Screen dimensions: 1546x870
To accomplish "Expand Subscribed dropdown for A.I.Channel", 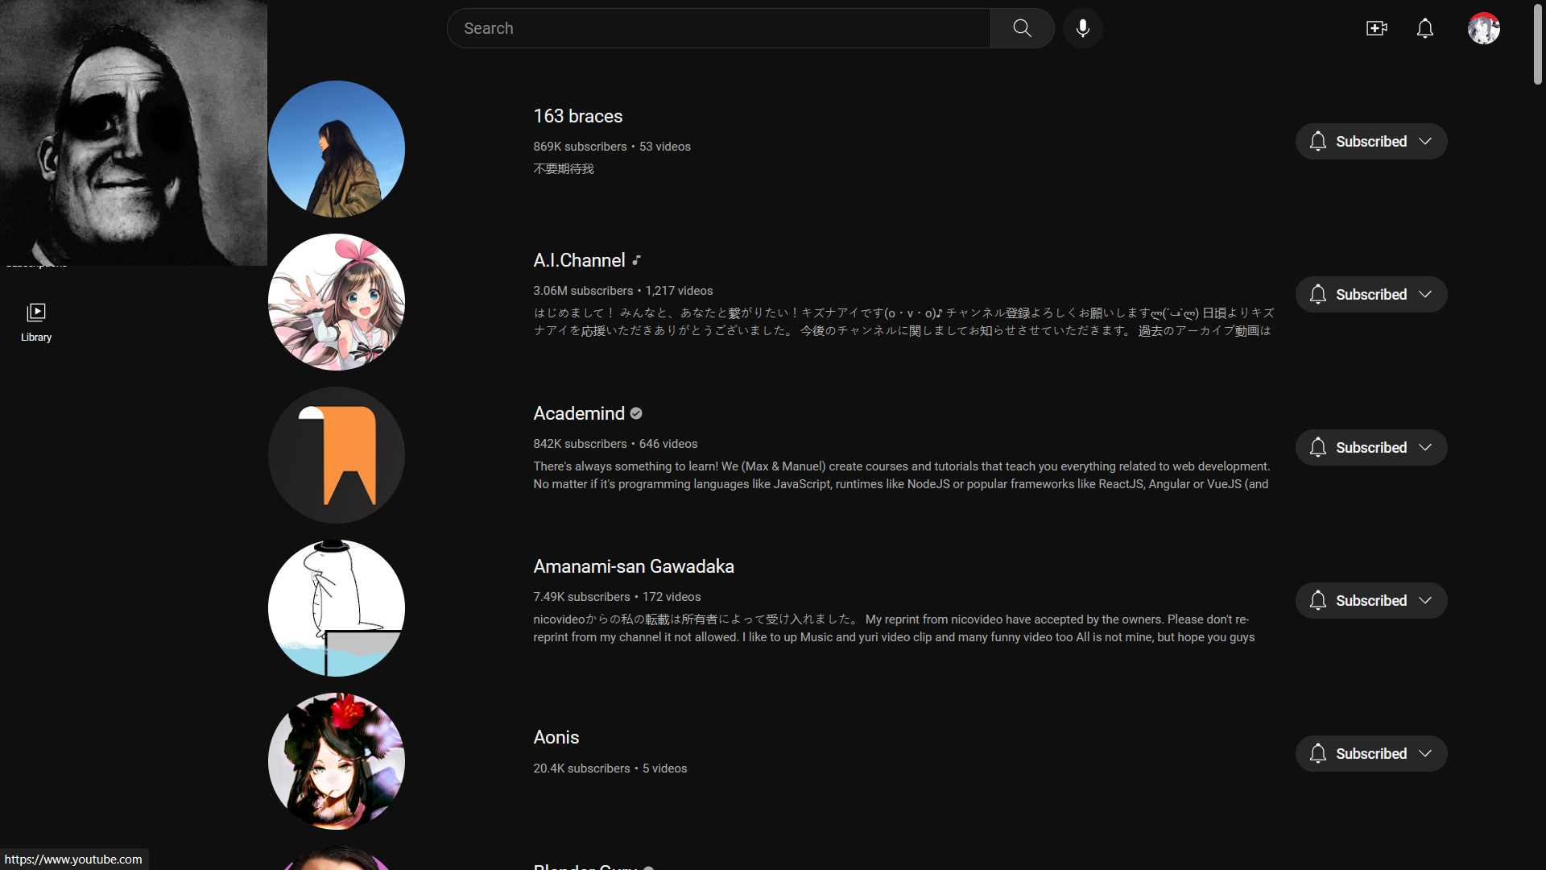I will pos(1425,294).
